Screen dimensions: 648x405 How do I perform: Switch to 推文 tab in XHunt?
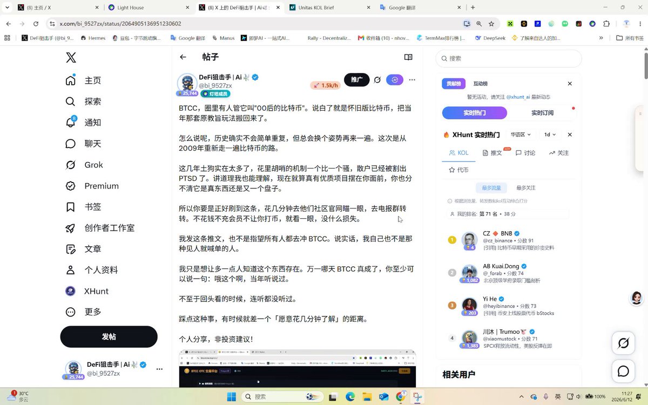click(492, 153)
